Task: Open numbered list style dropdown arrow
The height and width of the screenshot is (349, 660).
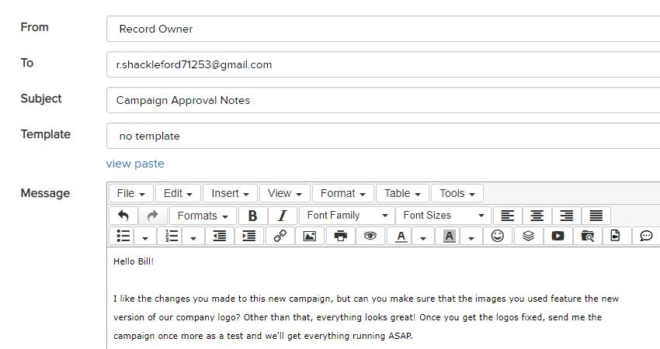Action: point(193,237)
